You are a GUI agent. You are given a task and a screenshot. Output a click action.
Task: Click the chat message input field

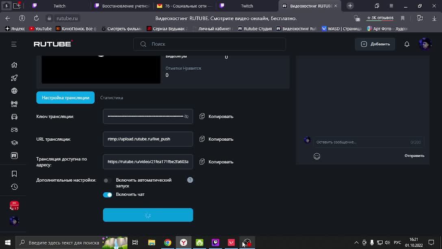click(x=369, y=142)
